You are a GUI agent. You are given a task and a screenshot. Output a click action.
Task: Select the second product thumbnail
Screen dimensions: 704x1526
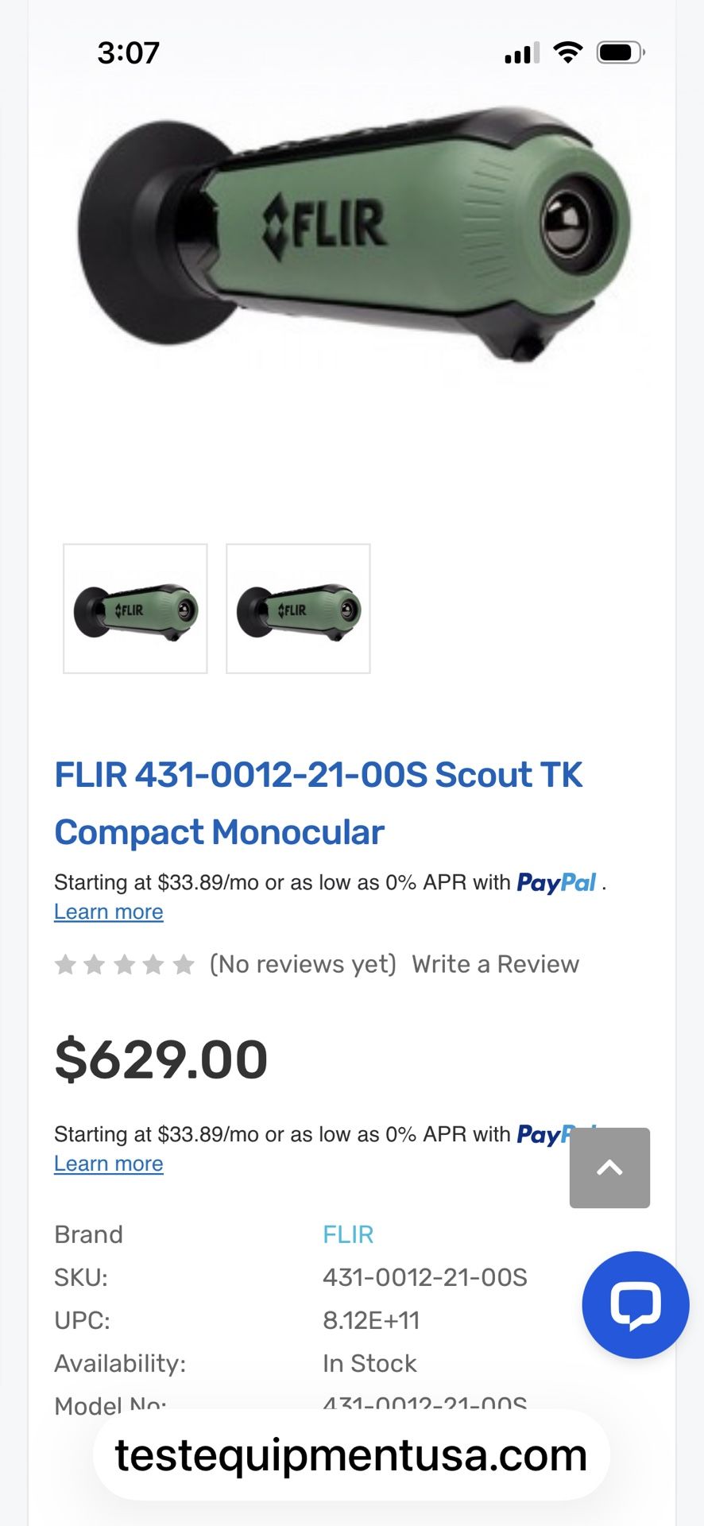click(x=297, y=609)
